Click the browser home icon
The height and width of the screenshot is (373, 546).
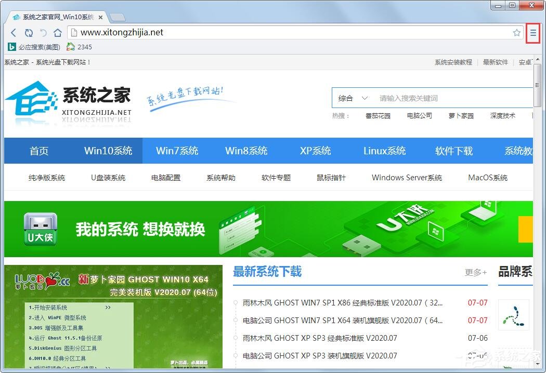(57, 32)
